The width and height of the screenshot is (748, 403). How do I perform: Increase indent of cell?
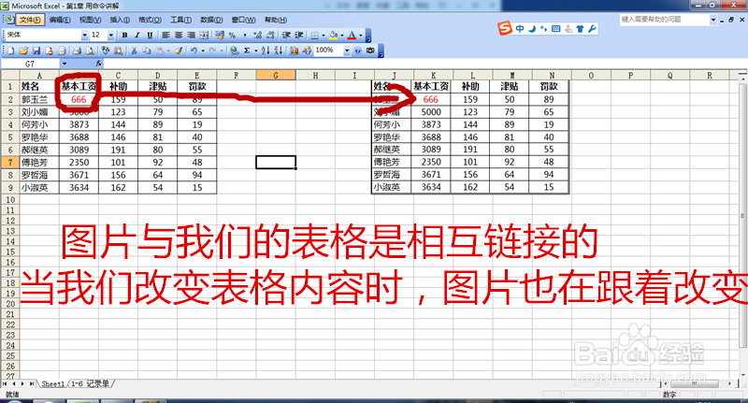[x=298, y=35]
